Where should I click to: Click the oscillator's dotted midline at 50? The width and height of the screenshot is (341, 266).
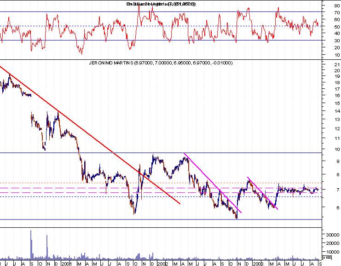pos(161,26)
